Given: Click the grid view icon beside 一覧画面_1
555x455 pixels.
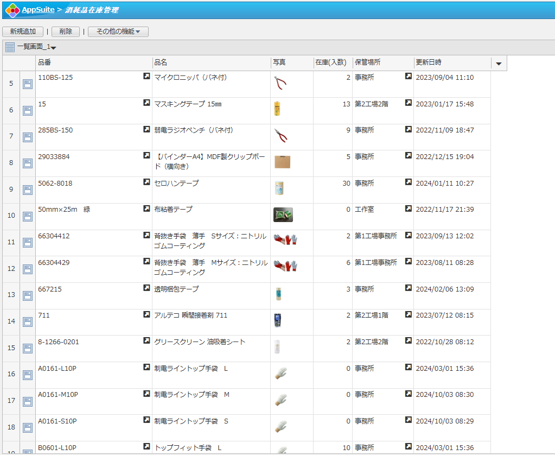Looking at the screenshot, I should (10, 47).
